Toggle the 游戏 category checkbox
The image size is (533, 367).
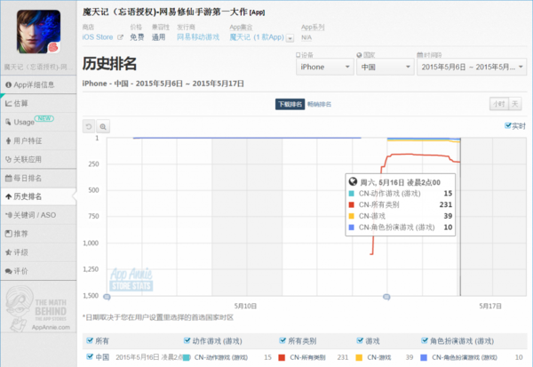[360, 340]
